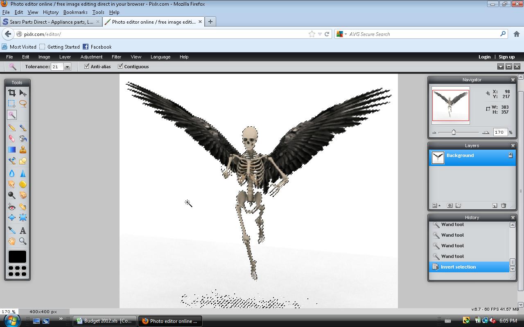The height and width of the screenshot is (327, 524).
Task: Select the Marquee selection tool
Action: click(x=12, y=104)
